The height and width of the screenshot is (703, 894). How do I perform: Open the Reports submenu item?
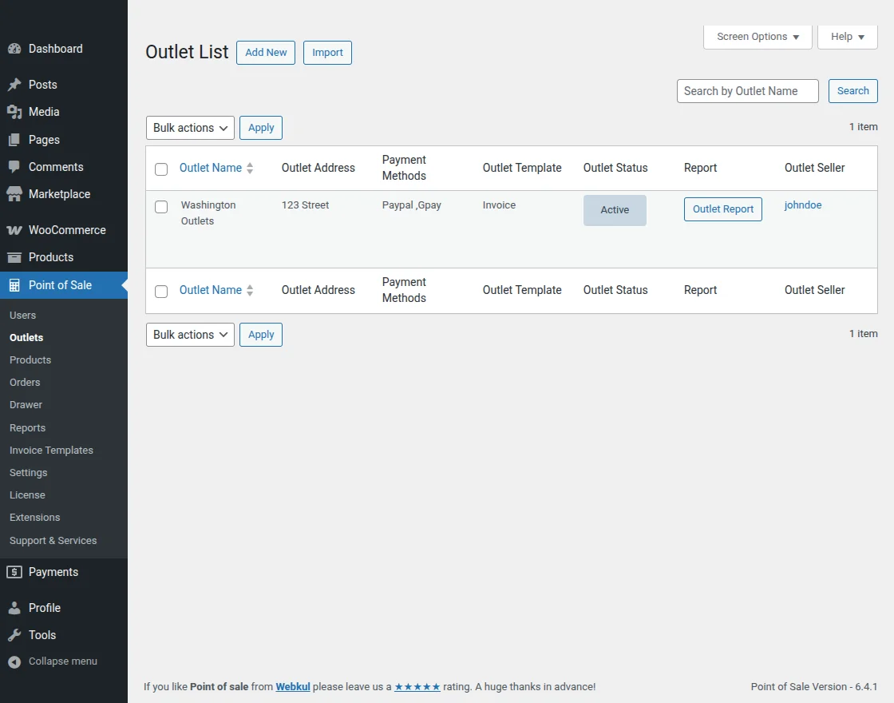point(27,428)
